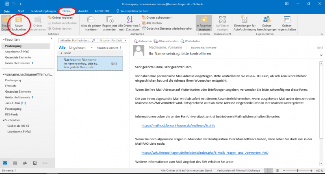Adjust the zoom slider in status bar
The height and width of the screenshot is (174, 325).
(297, 170)
